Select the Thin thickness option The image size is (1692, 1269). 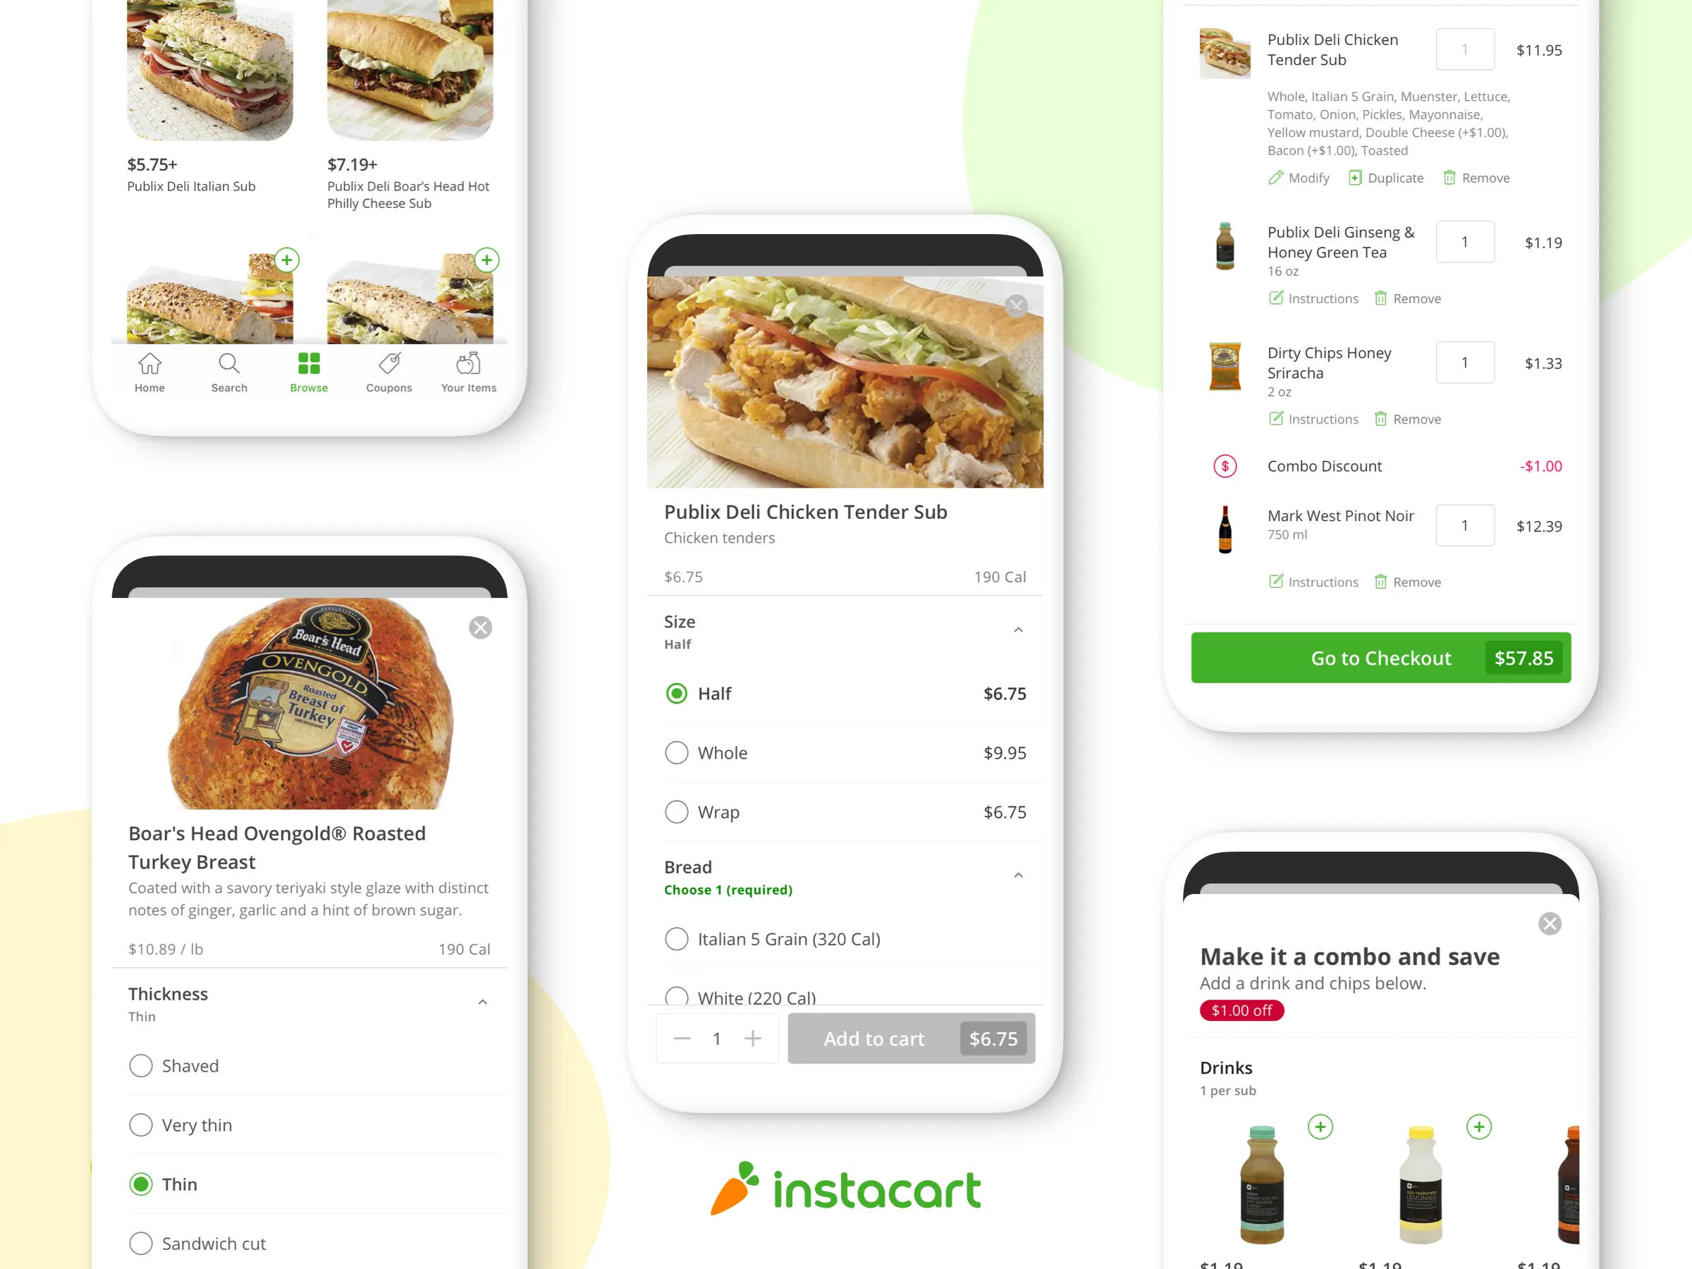pyautogui.click(x=141, y=1184)
